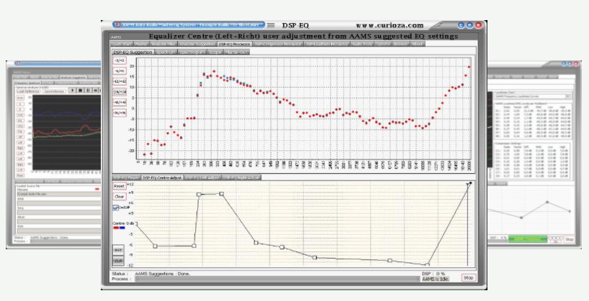Viewport: 589px width, 301px height.
Task: Click the Stop button in main window
Action: (469, 278)
